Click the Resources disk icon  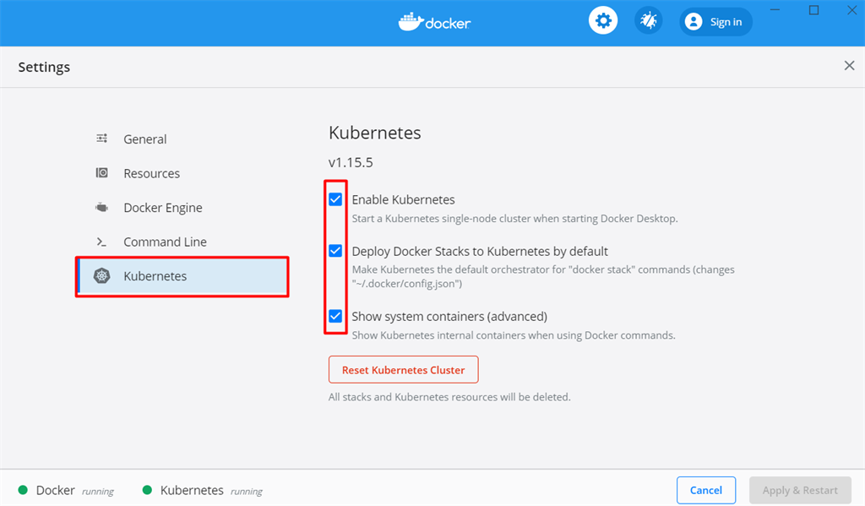pos(102,173)
